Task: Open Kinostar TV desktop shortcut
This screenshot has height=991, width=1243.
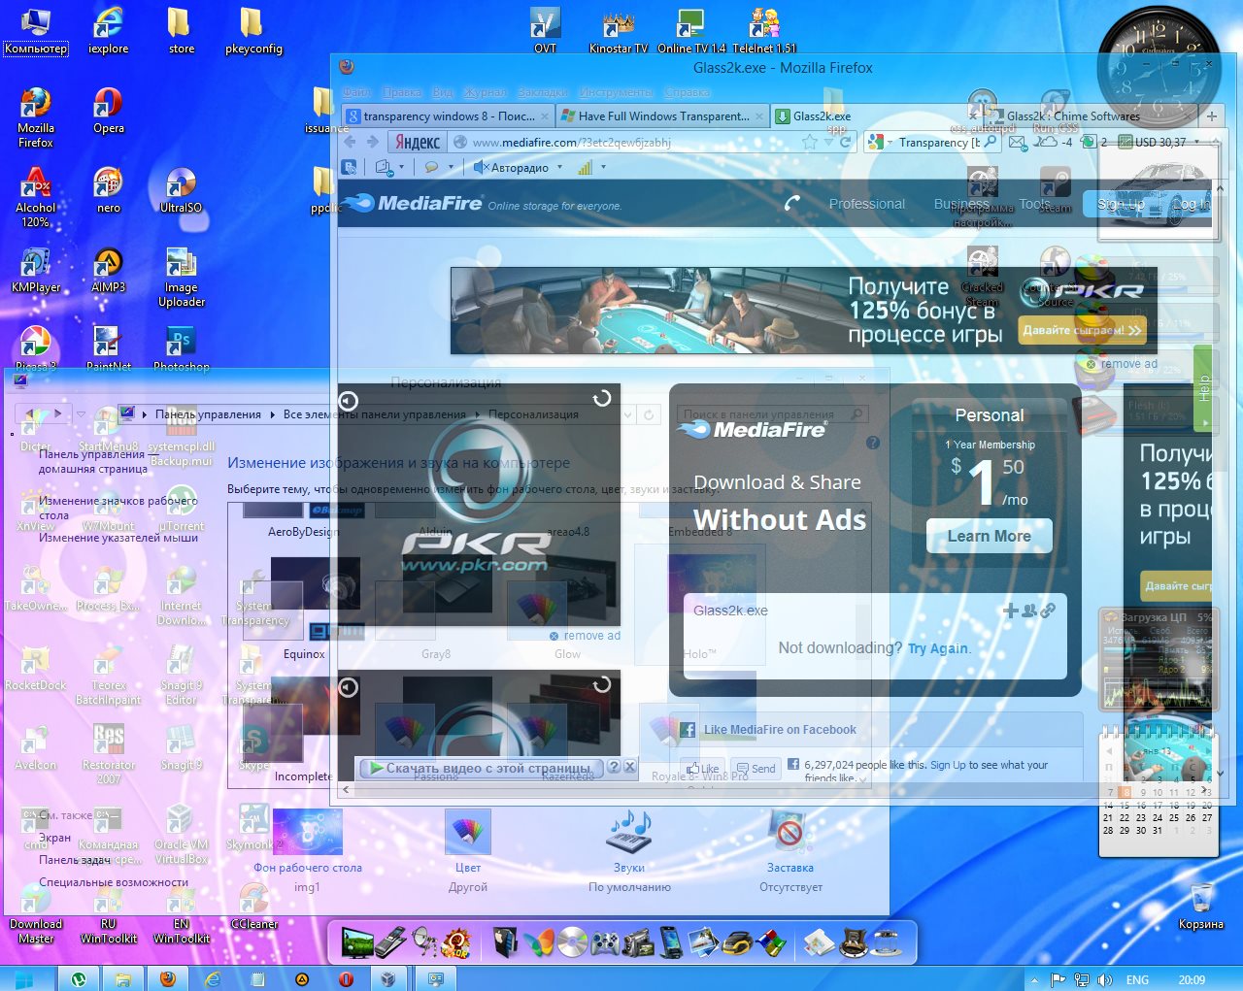Action: [x=618, y=31]
